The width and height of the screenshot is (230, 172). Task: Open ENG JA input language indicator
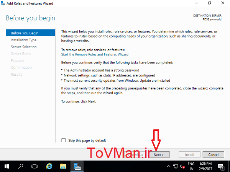tap(191, 166)
